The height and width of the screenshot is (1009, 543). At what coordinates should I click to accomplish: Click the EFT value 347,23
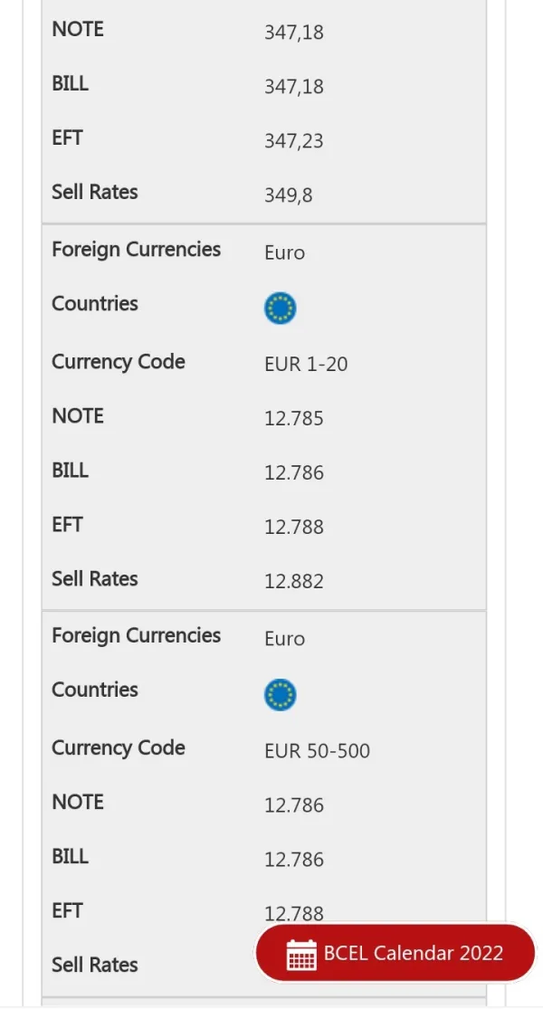point(294,141)
